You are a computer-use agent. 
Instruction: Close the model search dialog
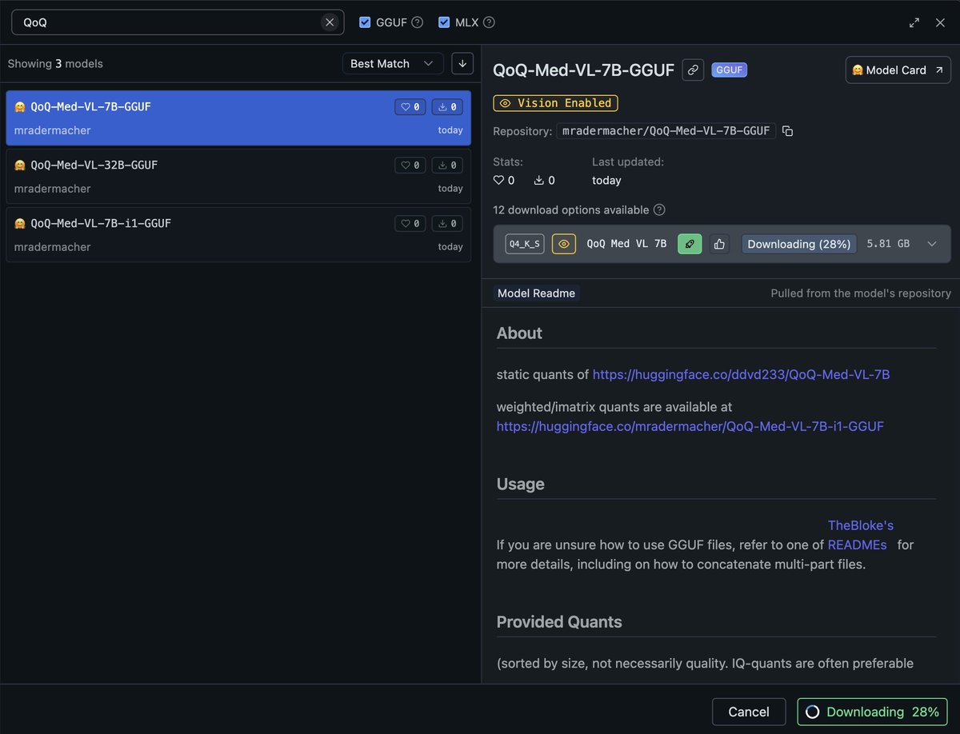[x=941, y=22]
